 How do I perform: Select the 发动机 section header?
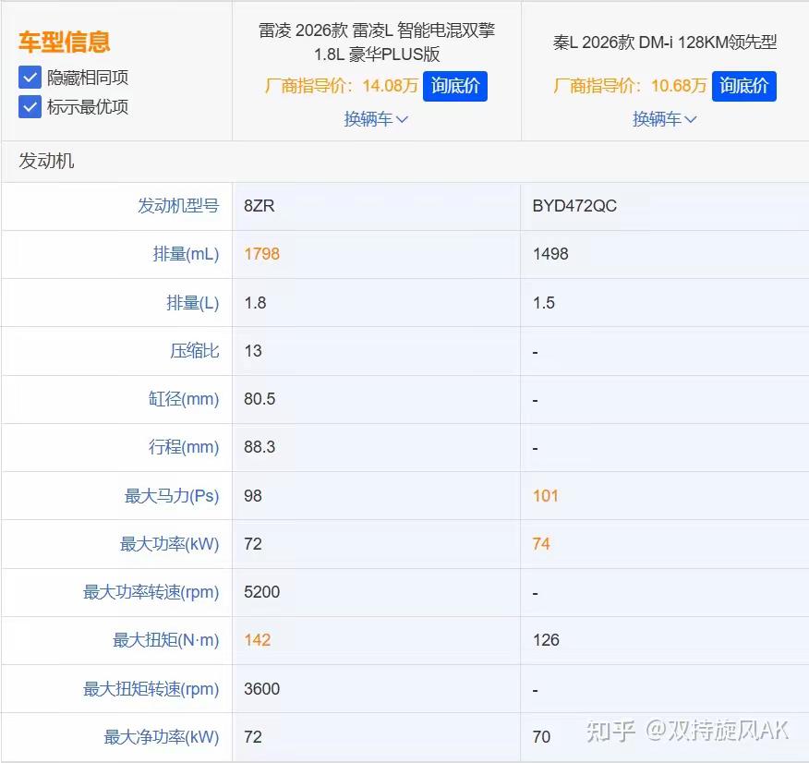pyautogui.click(x=46, y=161)
